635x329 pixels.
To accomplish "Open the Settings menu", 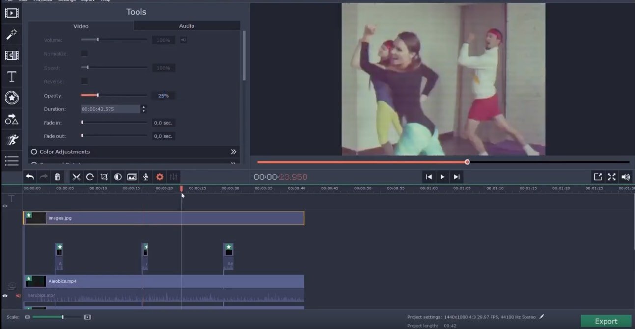I will coord(67,1).
